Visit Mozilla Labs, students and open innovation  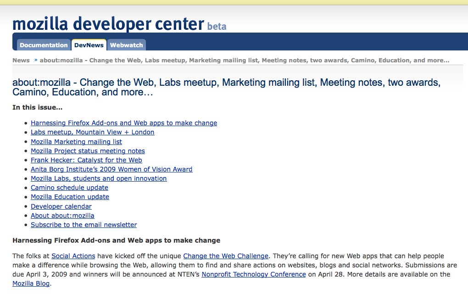[x=99, y=178]
